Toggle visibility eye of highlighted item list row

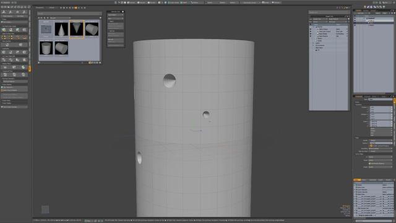(355, 20)
